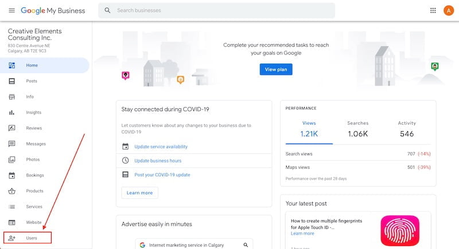The width and height of the screenshot is (459, 249).
Task: Open Update service availability link
Action: pyautogui.click(x=161, y=147)
